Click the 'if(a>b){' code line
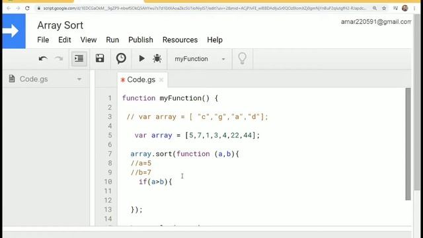The image size is (423, 238). pos(155,182)
